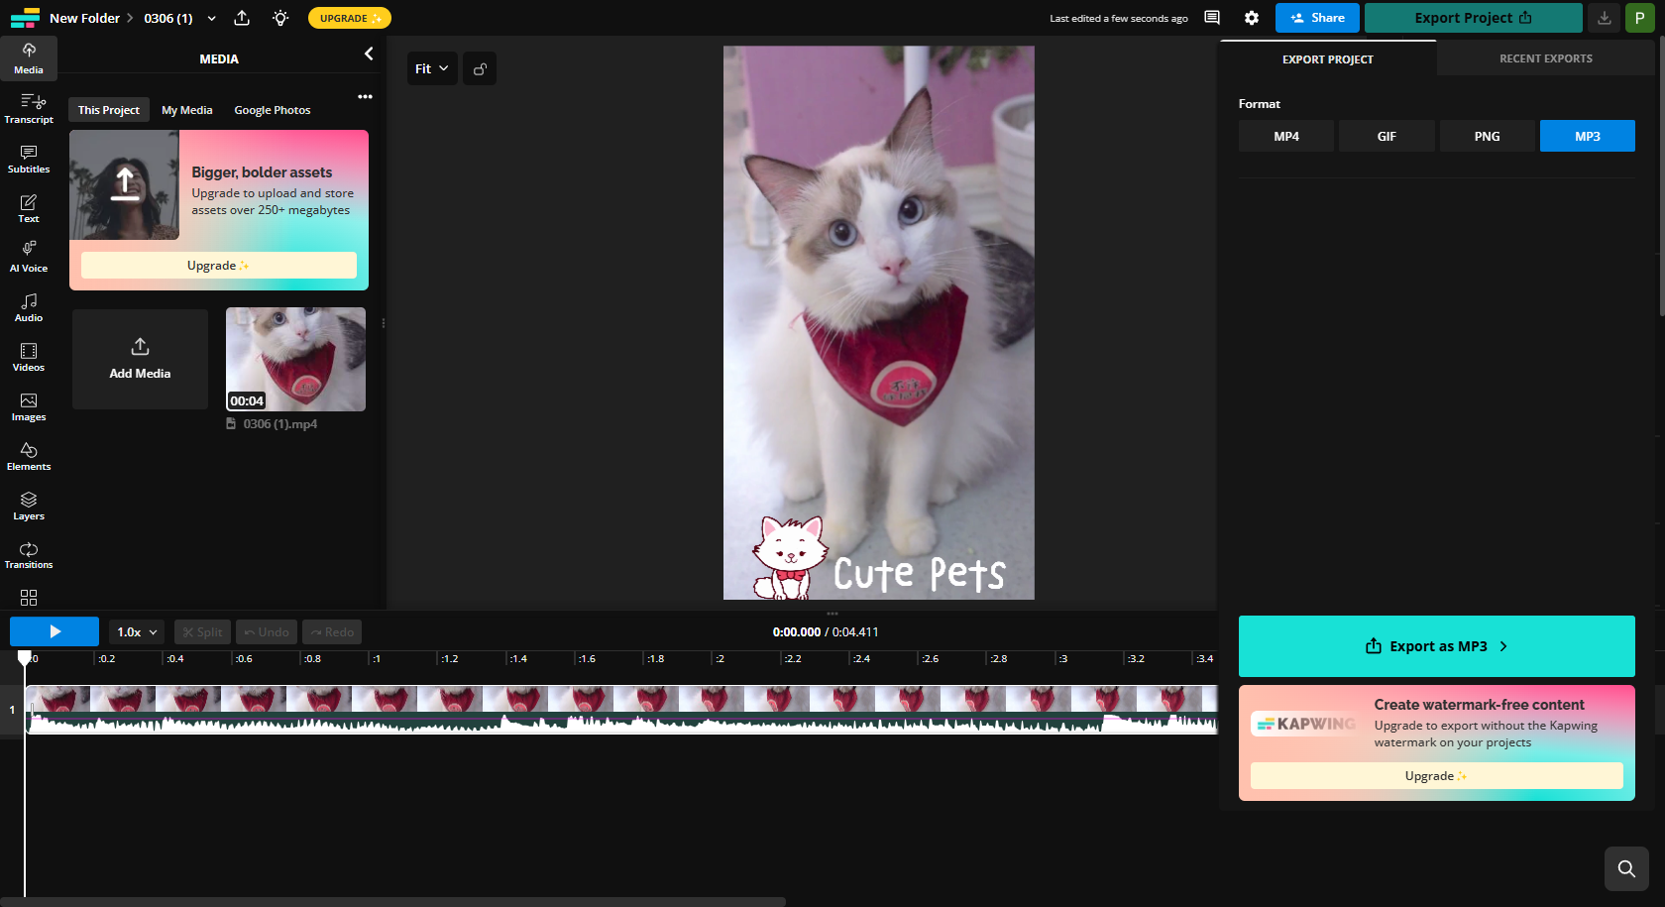Screen dimensions: 1665x907
Task: Open the comments icon in top bar
Action: tap(1212, 18)
